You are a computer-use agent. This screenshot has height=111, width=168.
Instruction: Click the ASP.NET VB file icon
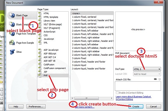click(40, 61)
